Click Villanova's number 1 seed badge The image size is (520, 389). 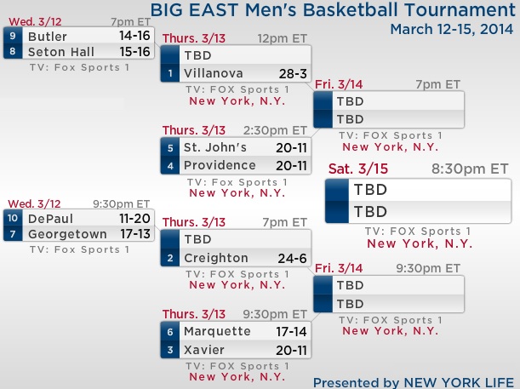point(170,74)
